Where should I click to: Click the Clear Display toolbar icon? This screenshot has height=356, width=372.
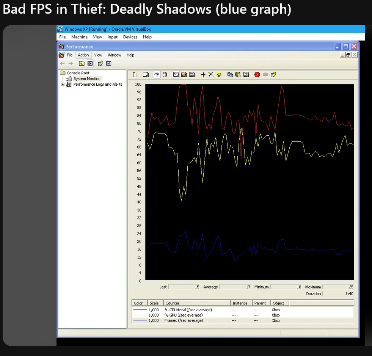tap(146, 75)
